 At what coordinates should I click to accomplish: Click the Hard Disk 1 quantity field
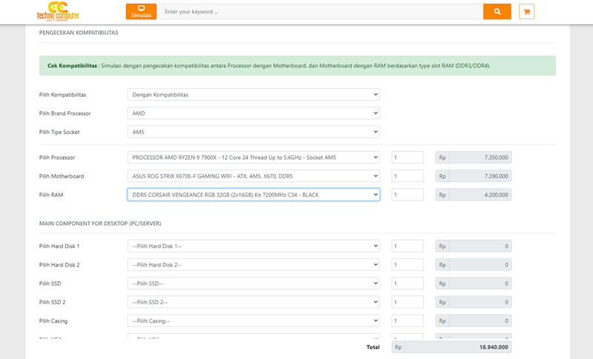[407, 246]
